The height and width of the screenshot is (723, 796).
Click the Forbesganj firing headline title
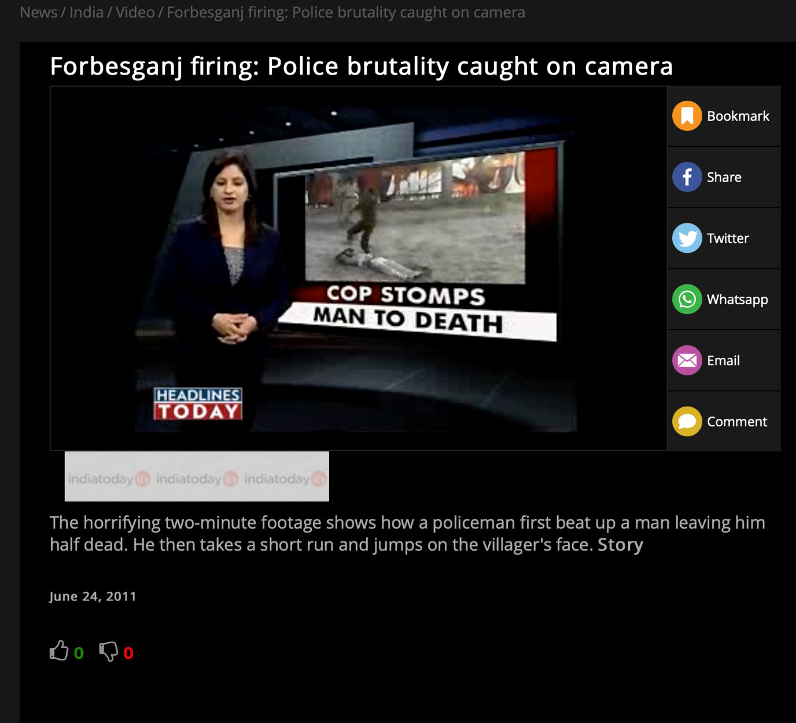pyautogui.click(x=362, y=66)
